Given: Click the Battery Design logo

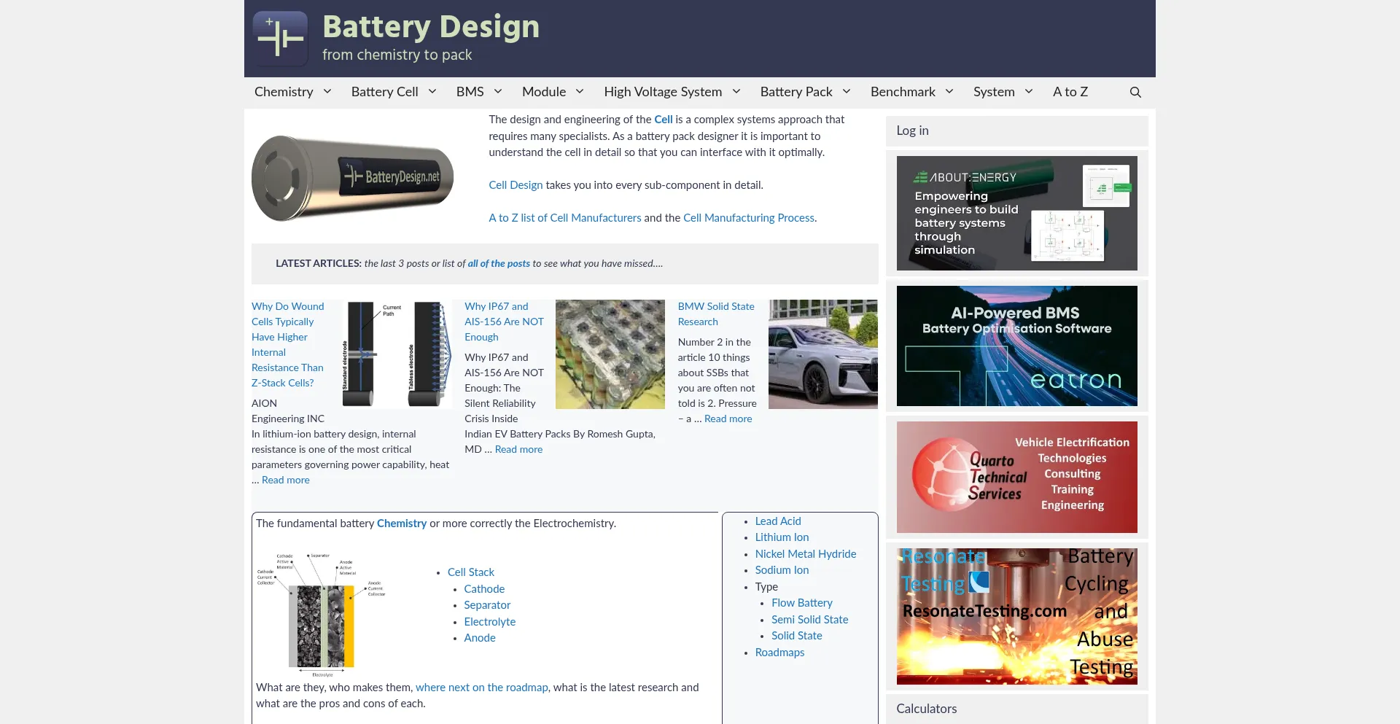Looking at the screenshot, I should pyautogui.click(x=280, y=38).
